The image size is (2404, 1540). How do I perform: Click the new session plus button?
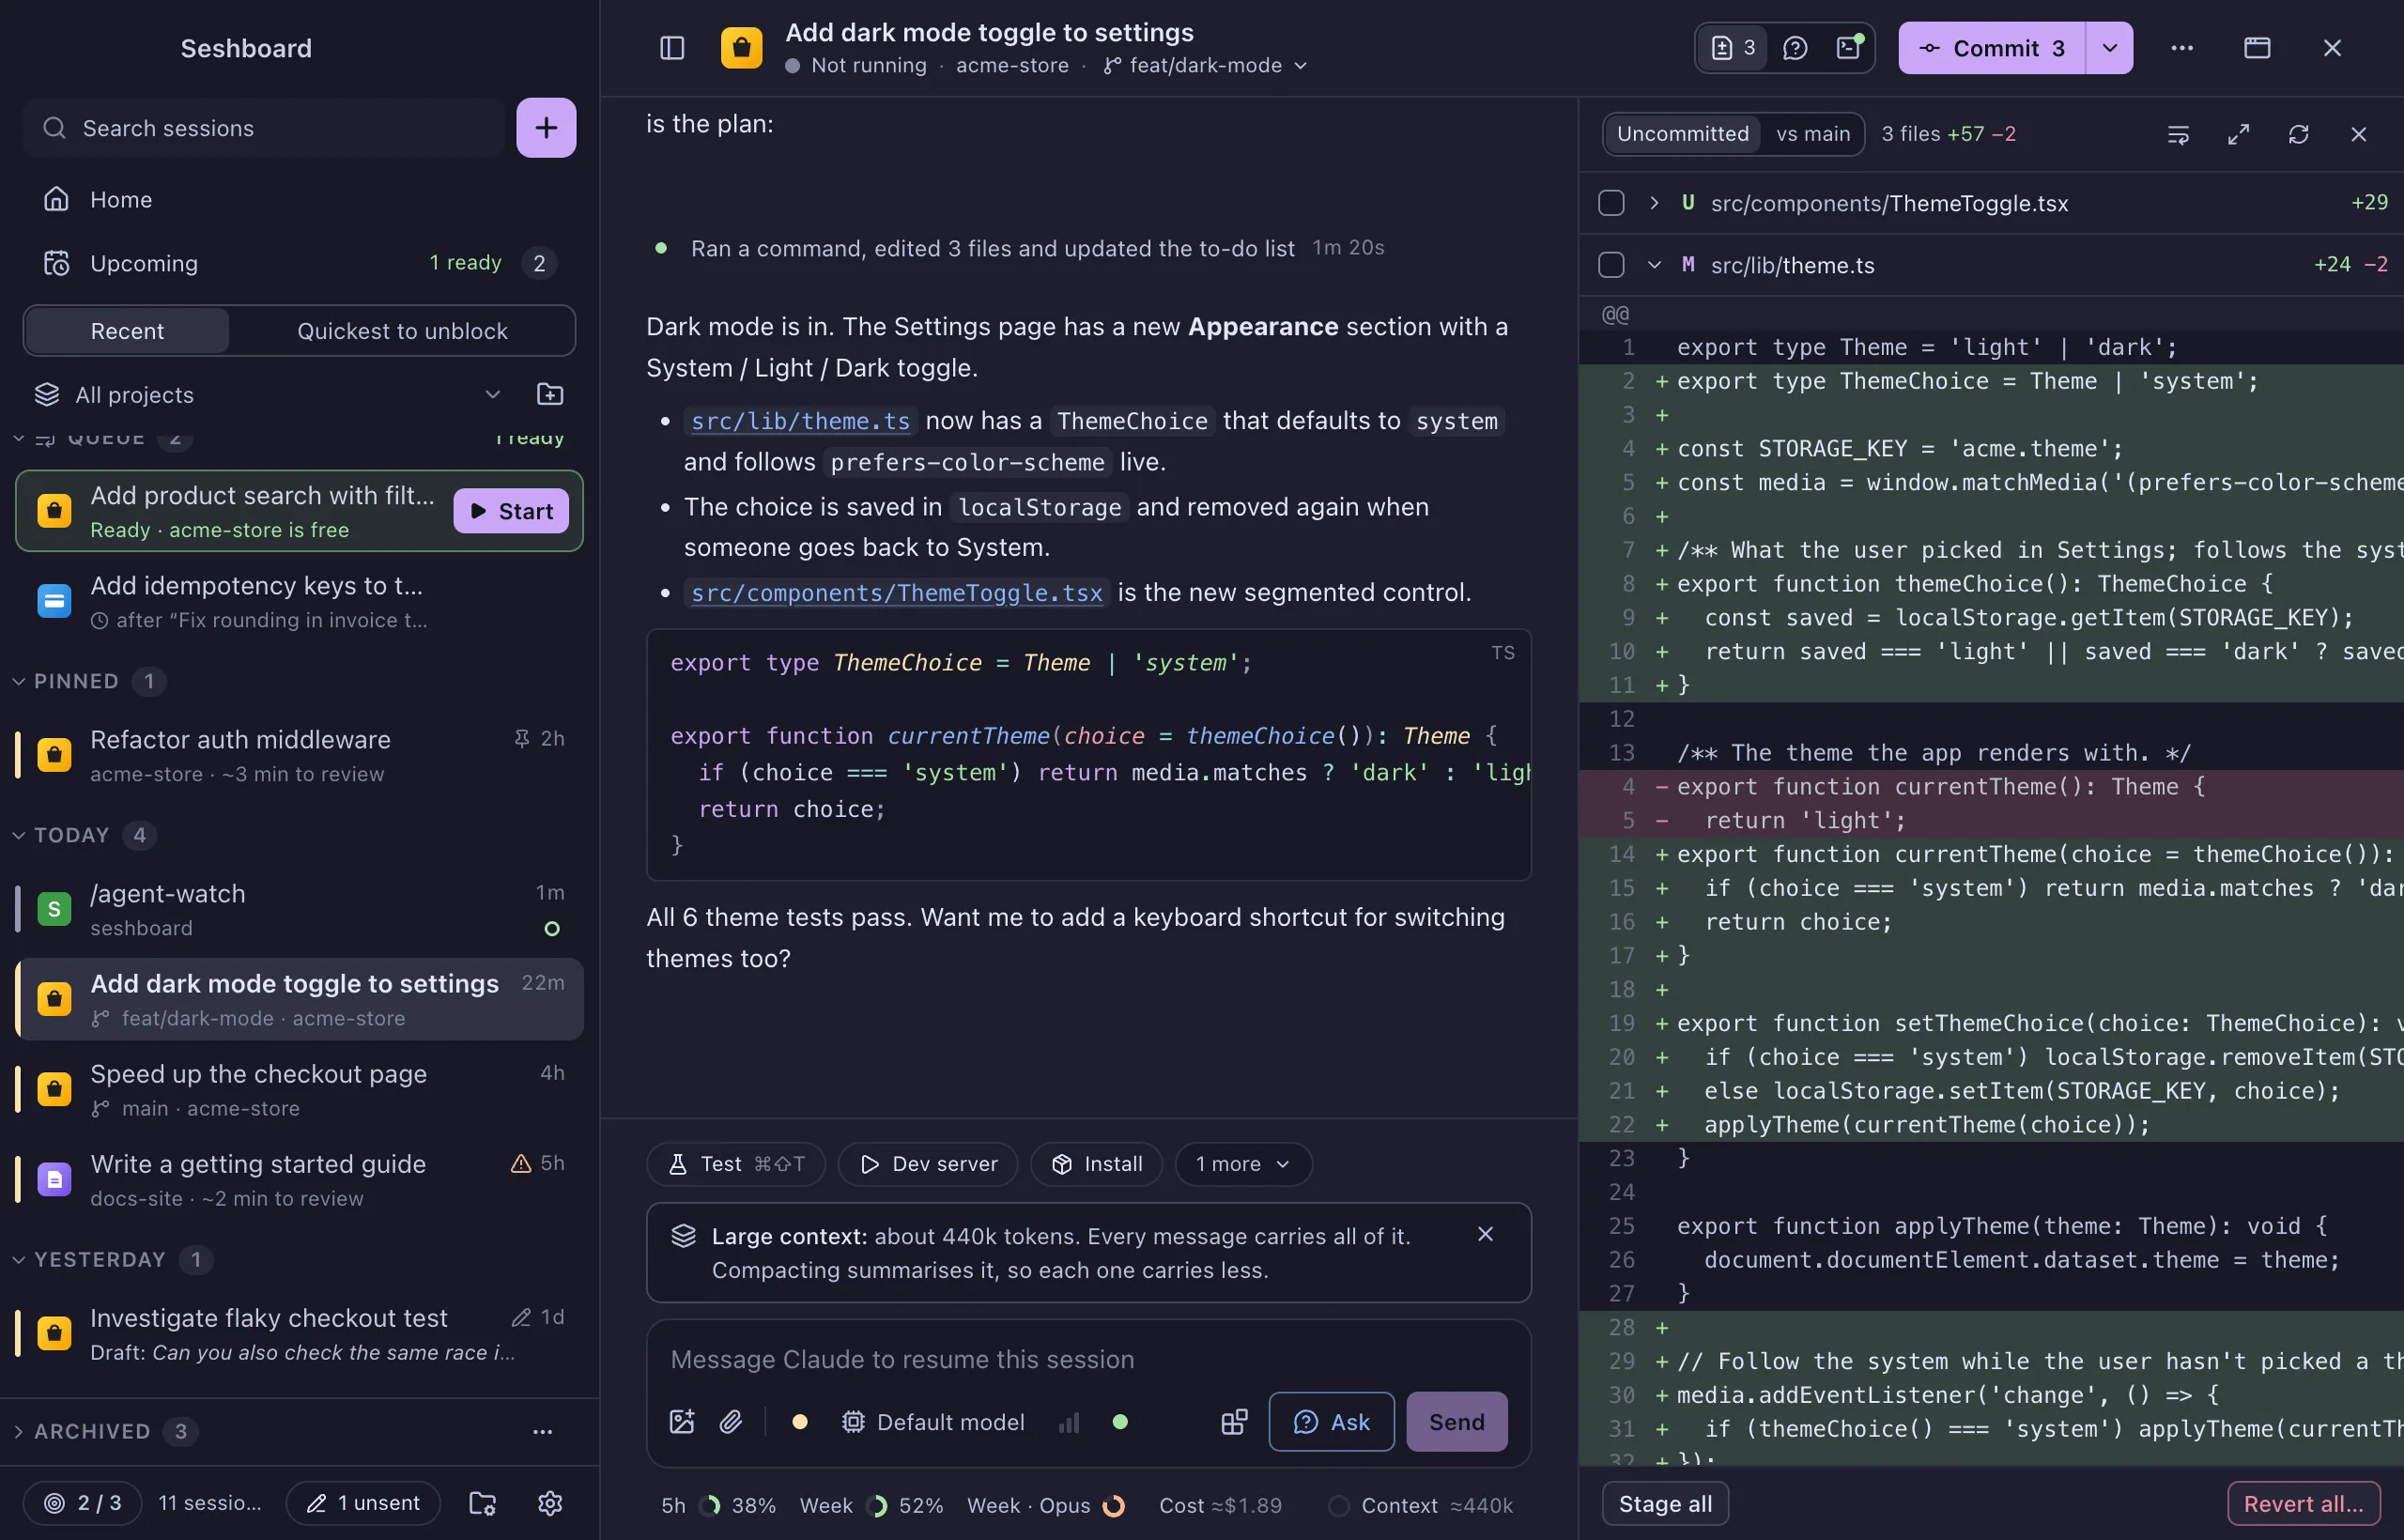pos(546,128)
